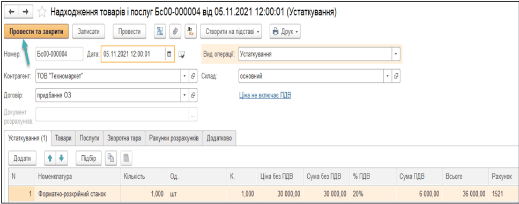This screenshot has height=204, width=519.
Task: Select the Форматно-розкрійний станок cell
Action: pyautogui.click(x=78, y=194)
